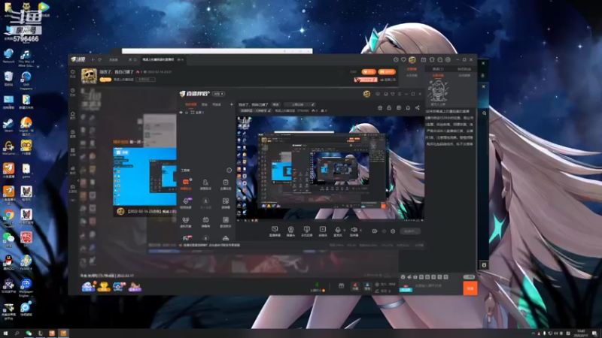Toggle the lock of the fullscreen source

(x=187, y=113)
